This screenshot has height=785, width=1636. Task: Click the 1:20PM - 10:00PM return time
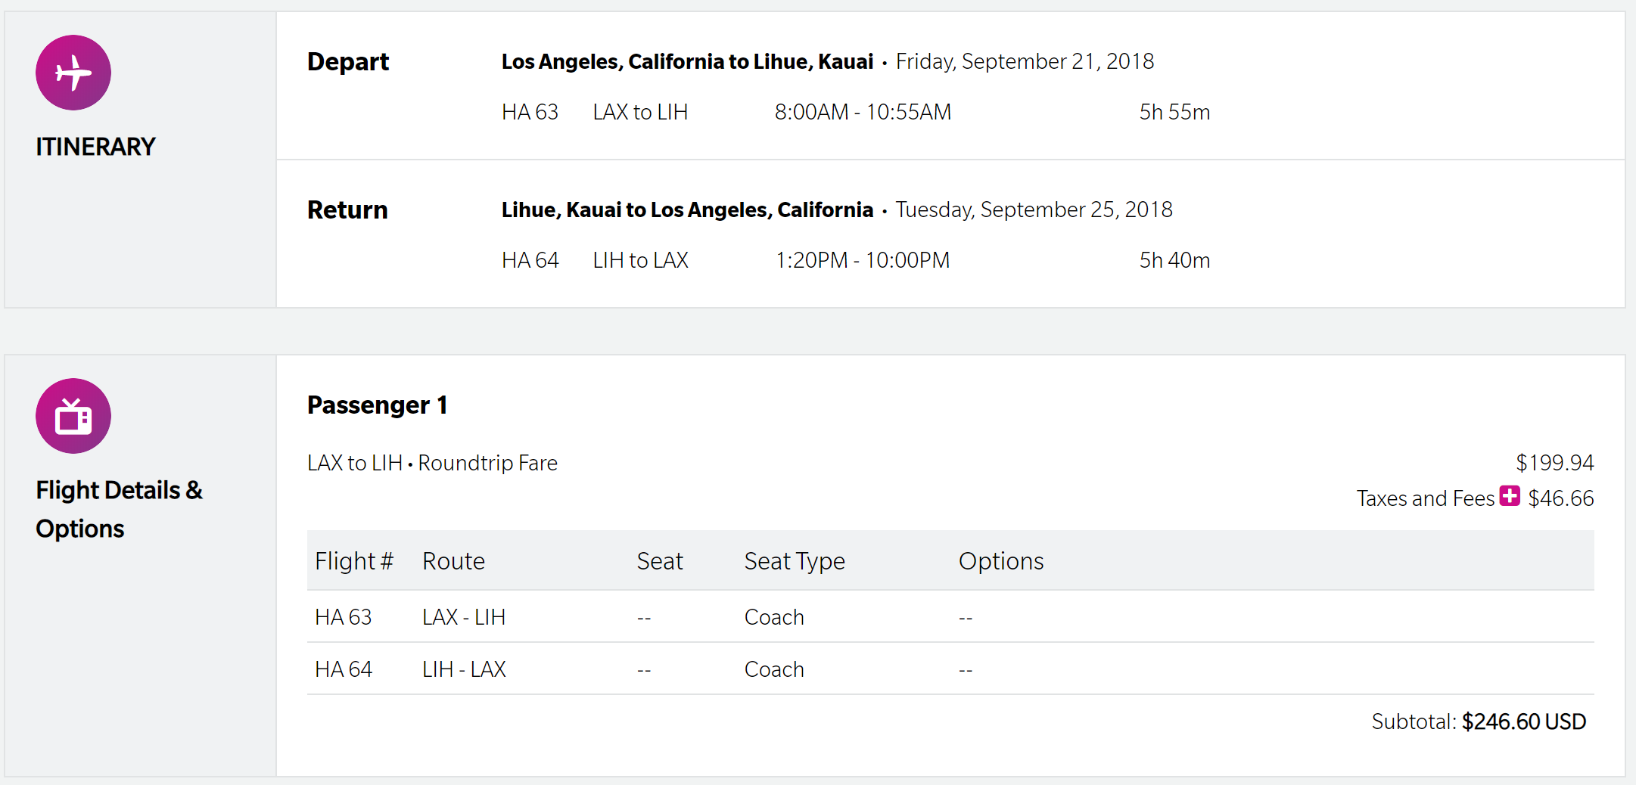(x=863, y=261)
